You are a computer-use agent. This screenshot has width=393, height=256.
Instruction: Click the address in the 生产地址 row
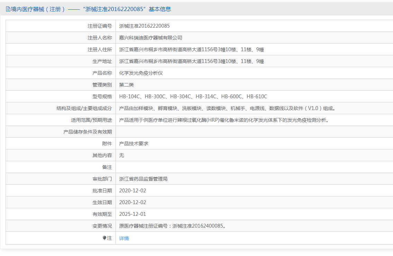click(x=191, y=61)
